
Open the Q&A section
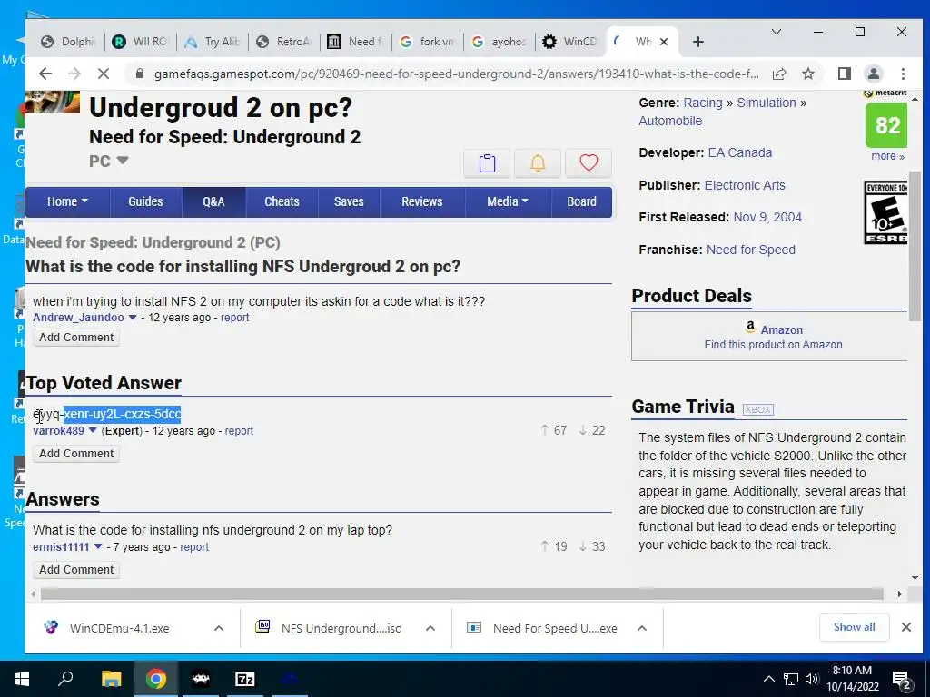[x=213, y=201]
